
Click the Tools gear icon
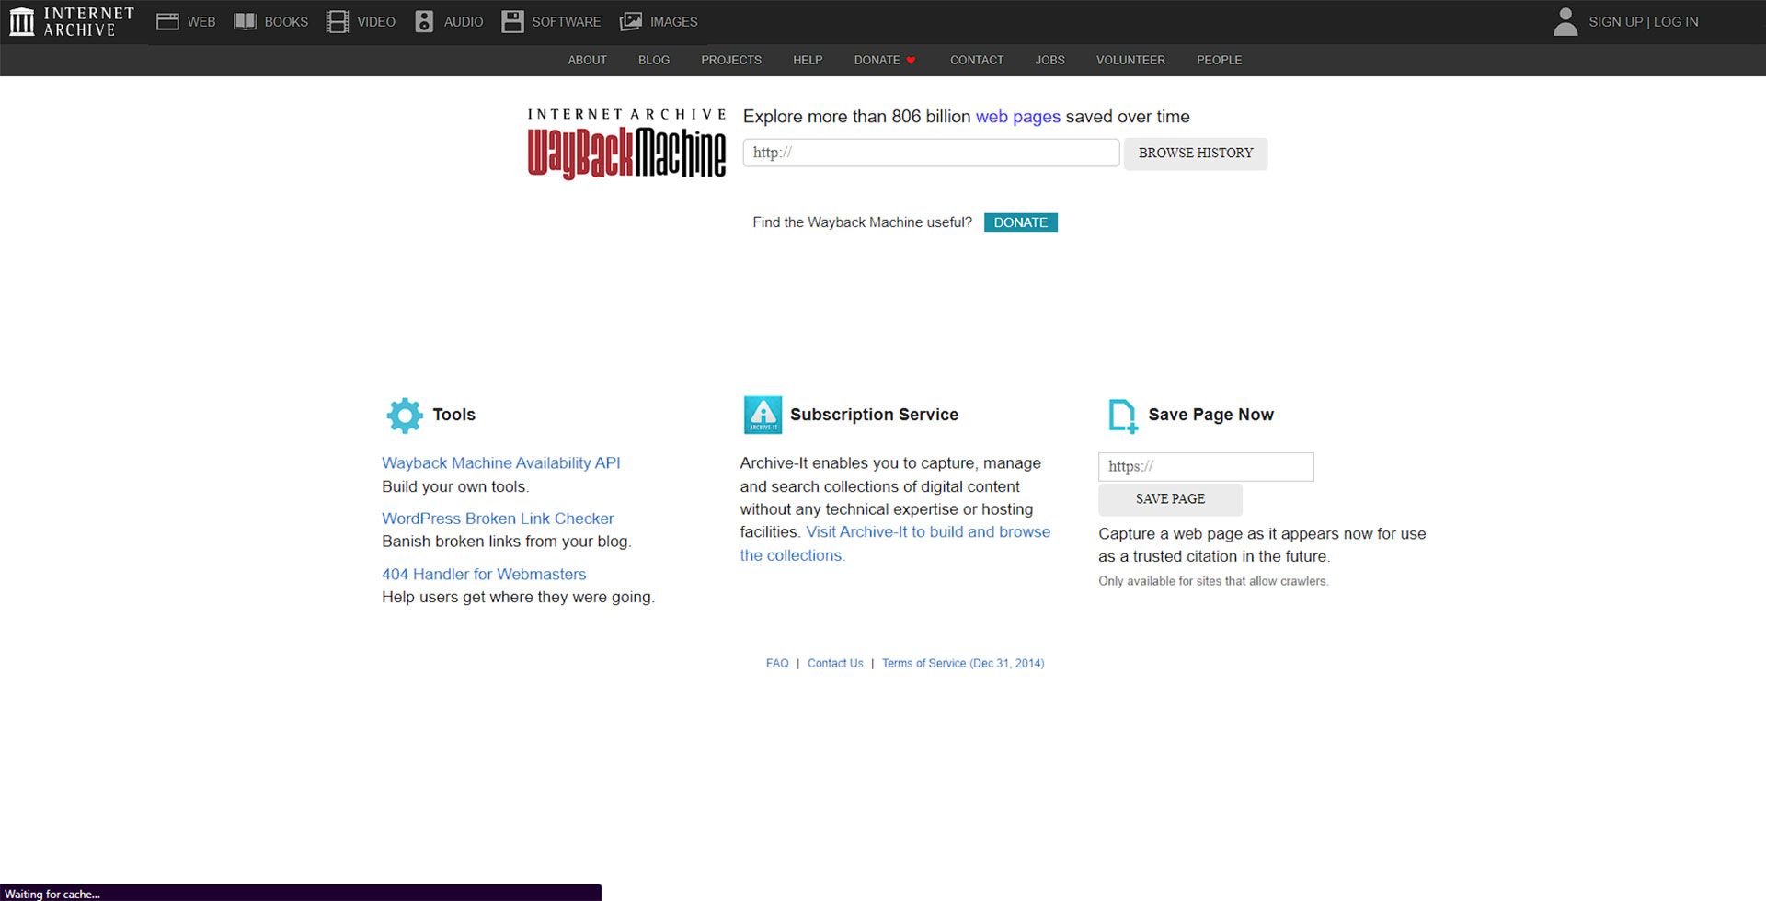(x=405, y=416)
